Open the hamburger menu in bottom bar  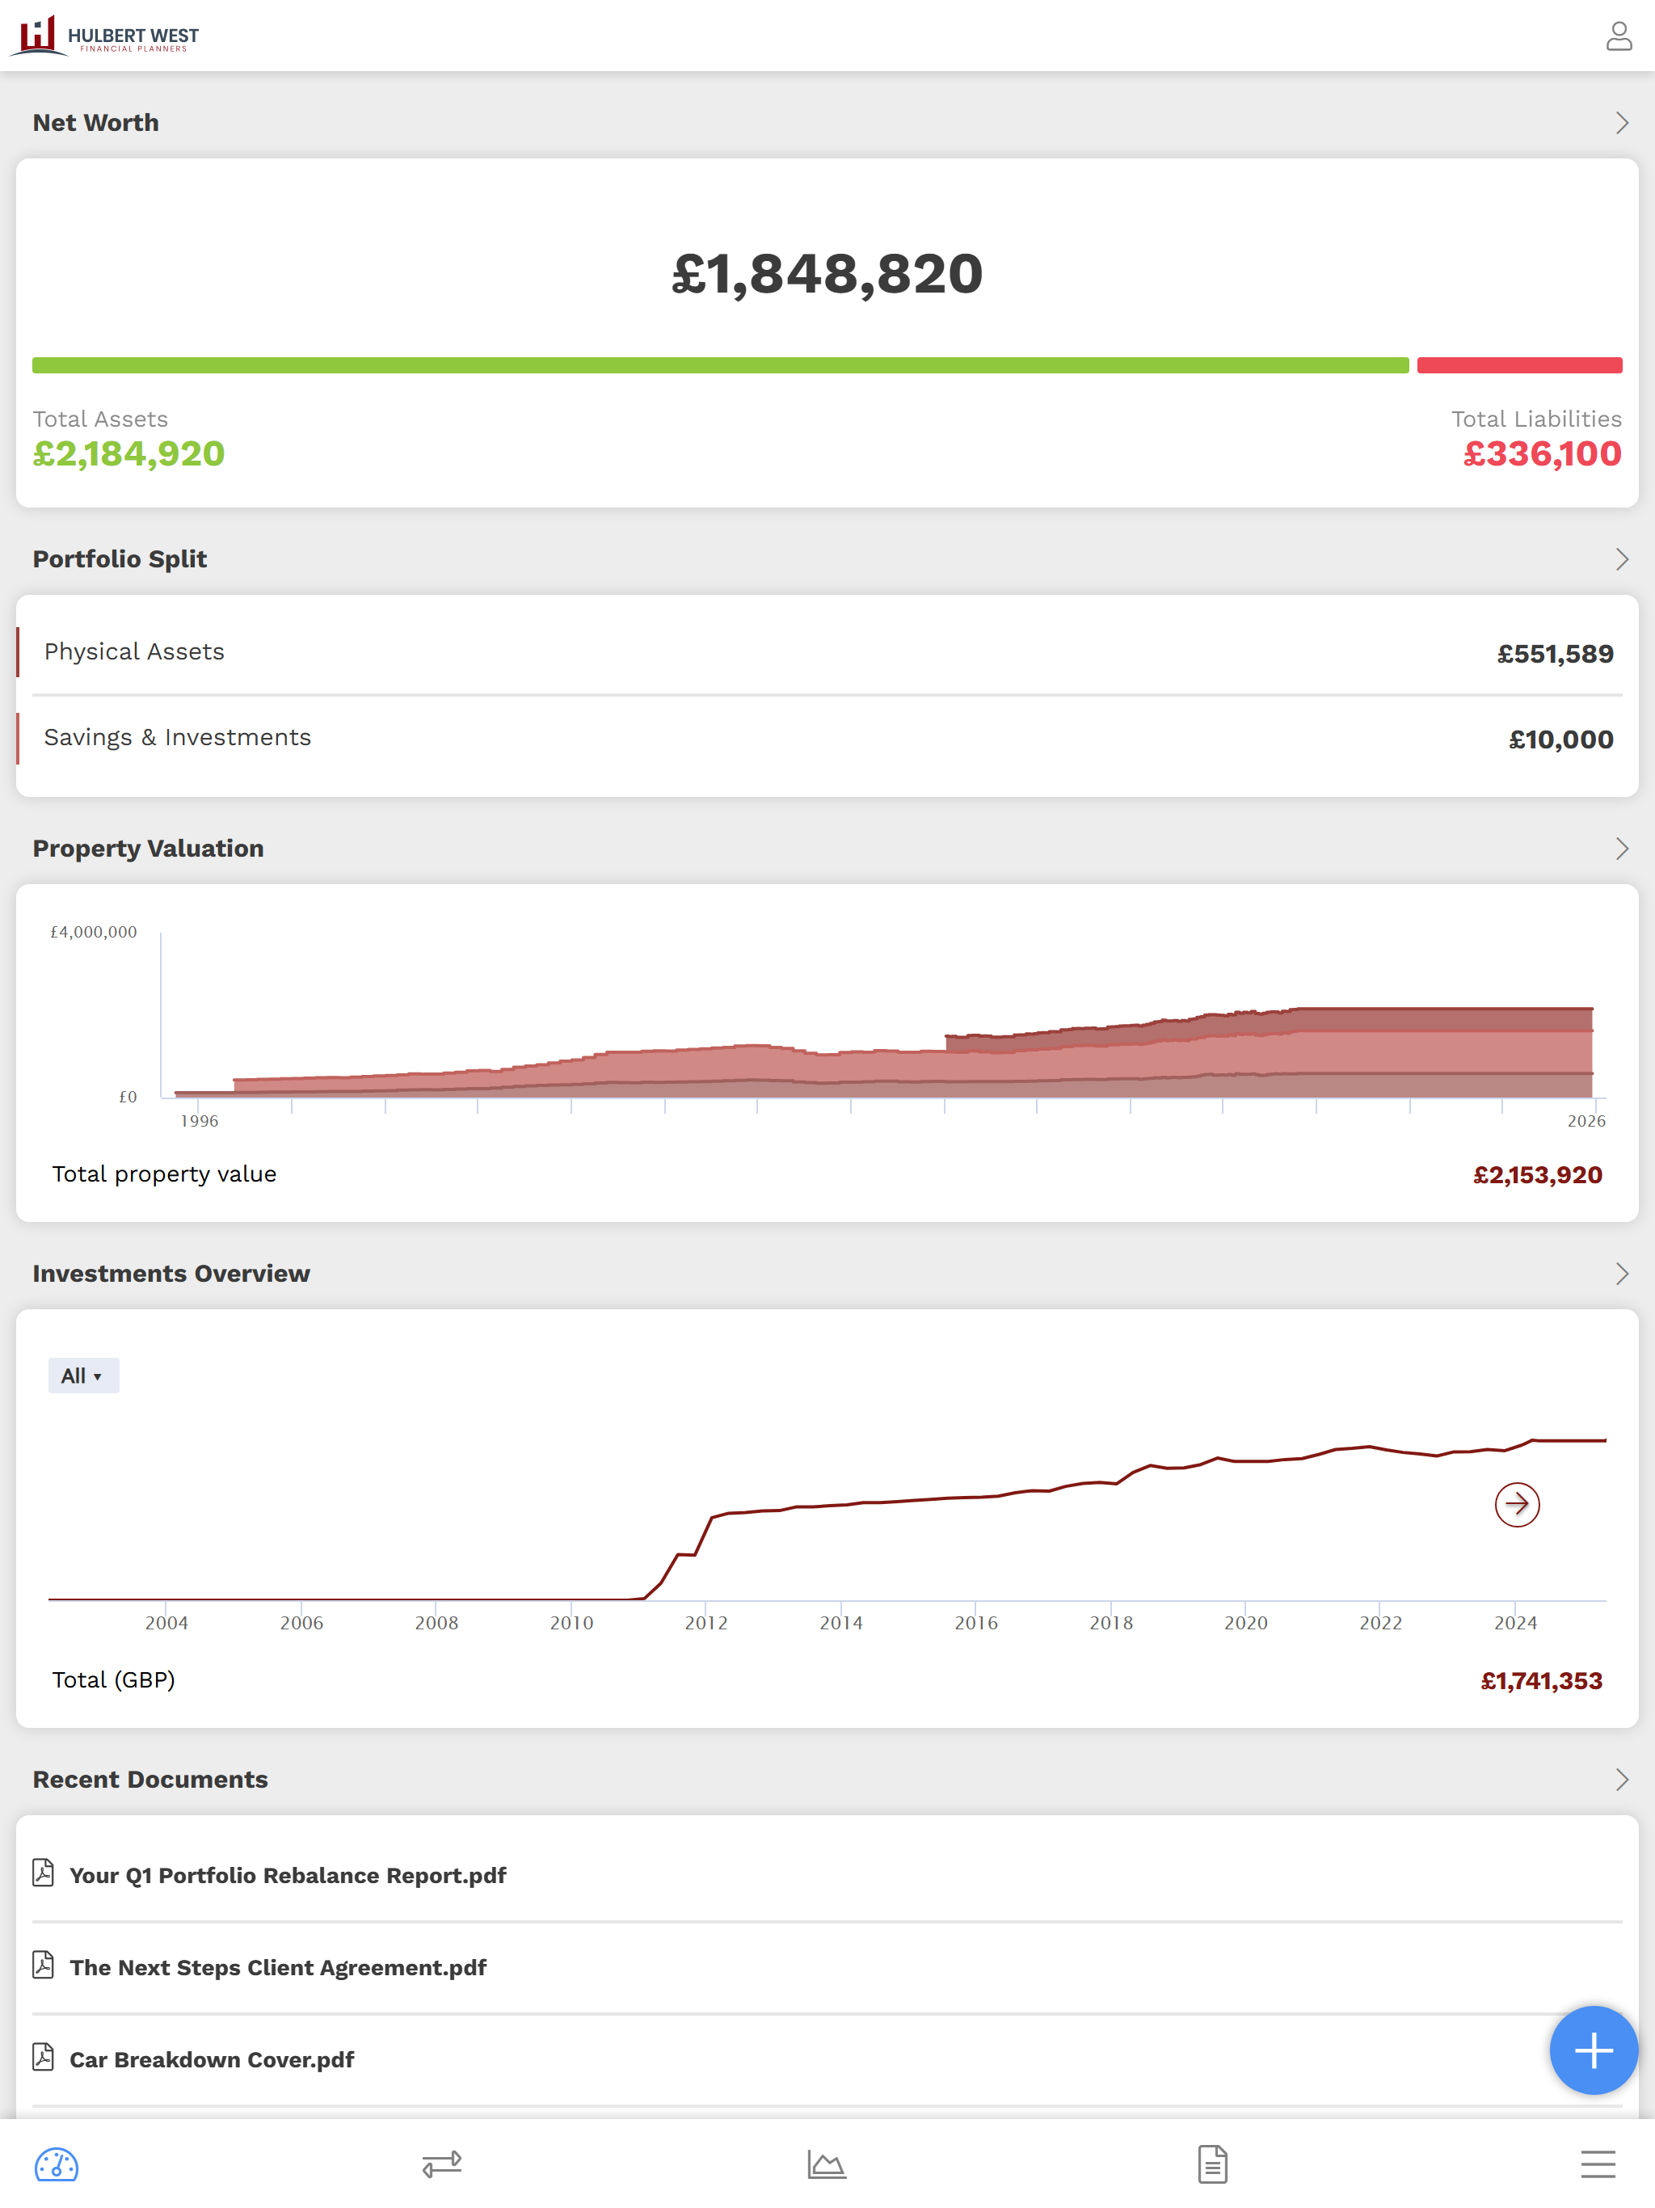[x=1597, y=2164]
